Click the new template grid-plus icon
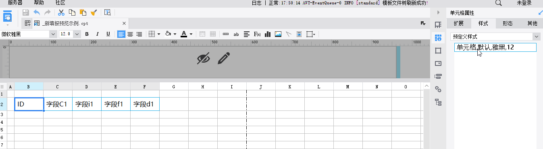 point(27,23)
